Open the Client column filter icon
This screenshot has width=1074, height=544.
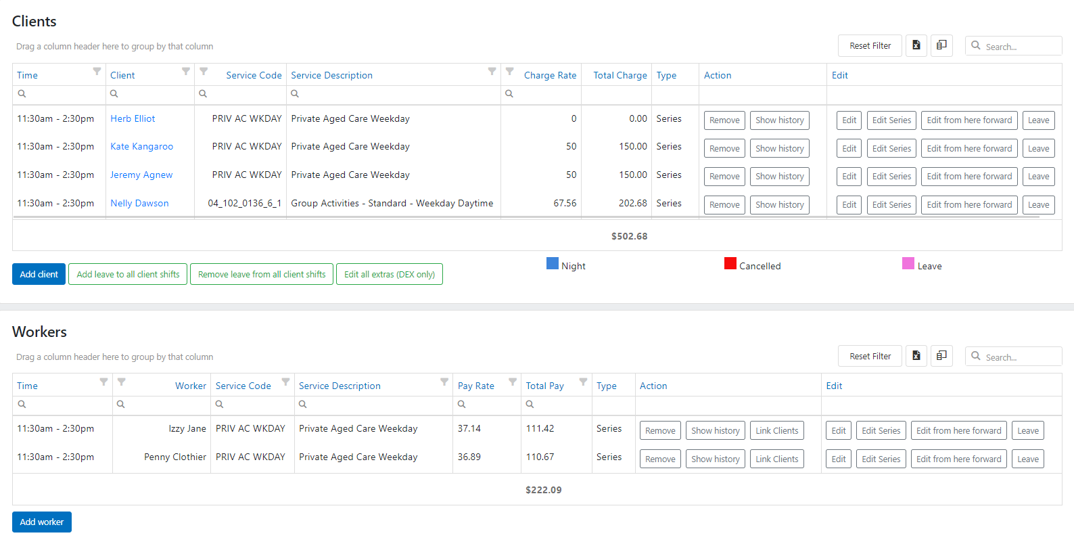[x=186, y=71]
